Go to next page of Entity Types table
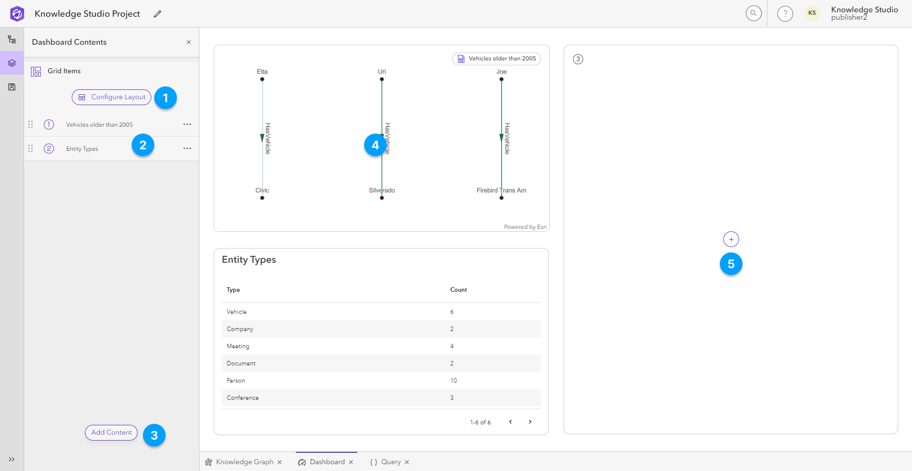 (x=530, y=421)
